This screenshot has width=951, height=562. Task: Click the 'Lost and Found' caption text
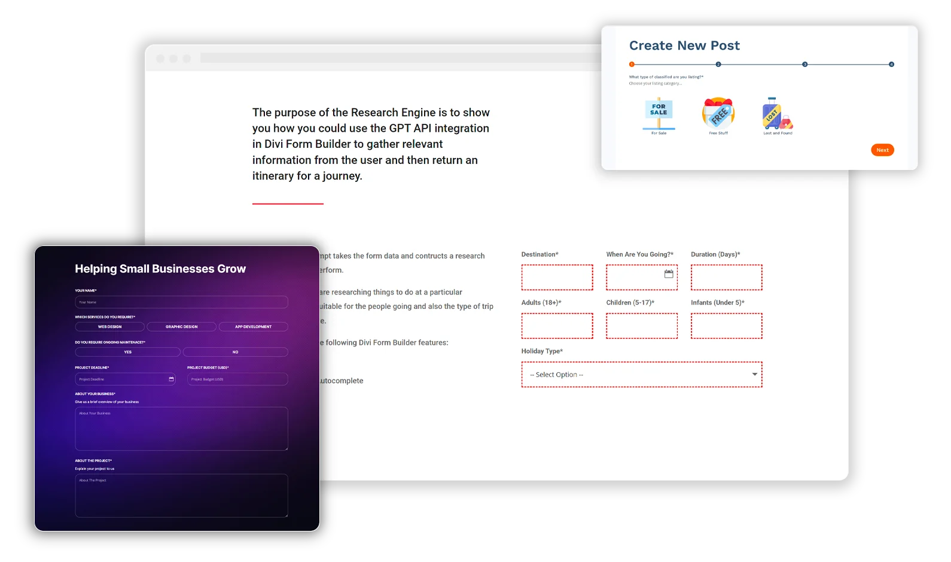pos(778,133)
